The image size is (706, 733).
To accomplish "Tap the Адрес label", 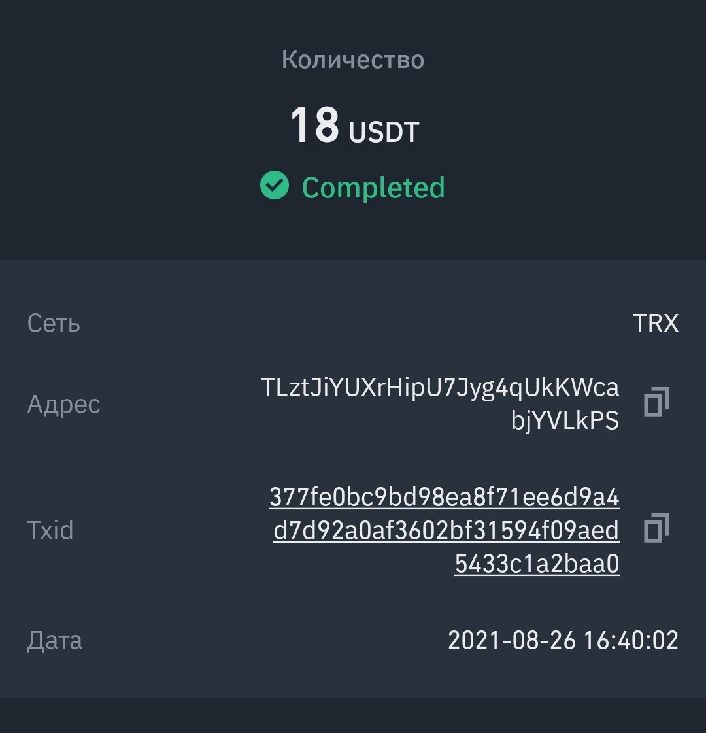I will [63, 404].
